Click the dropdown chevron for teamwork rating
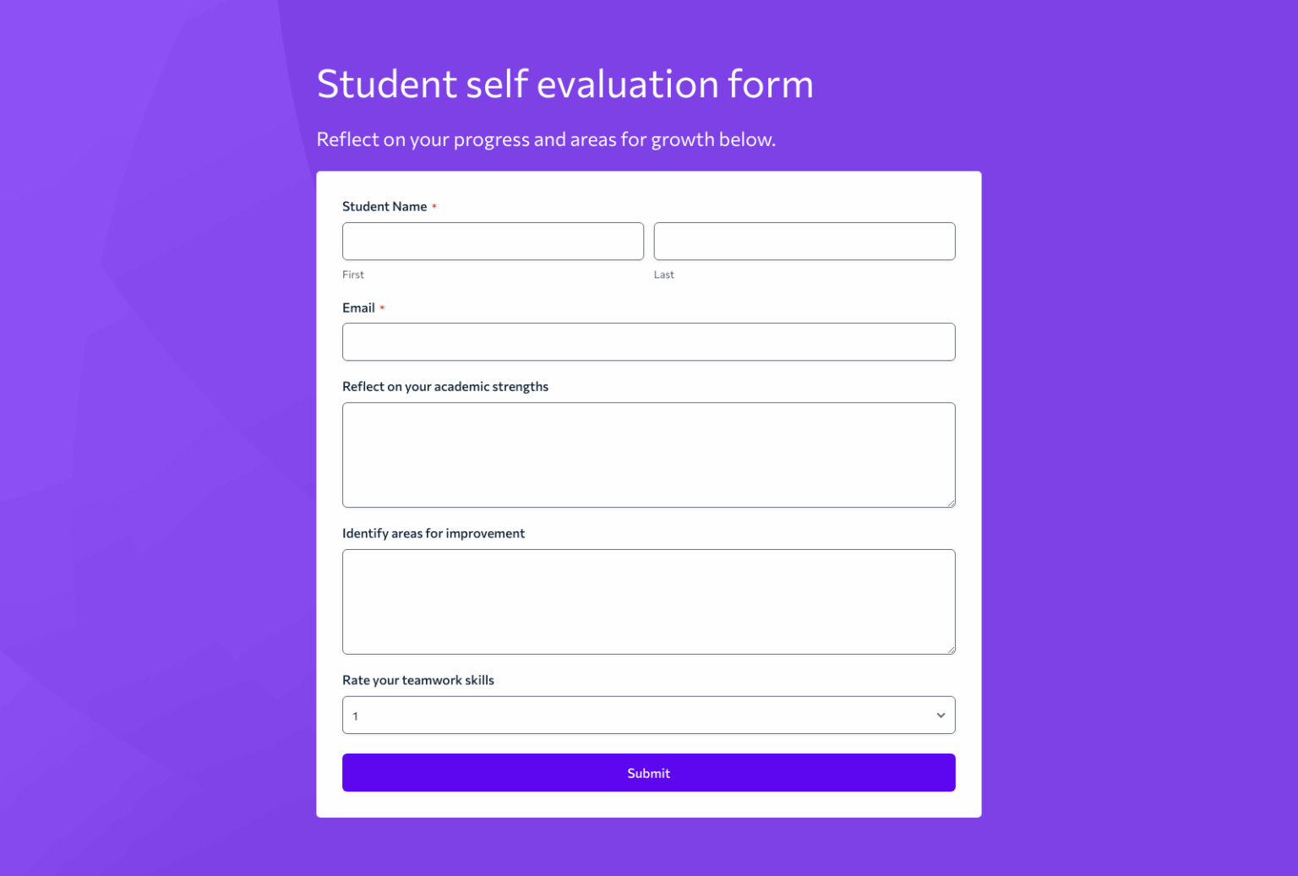This screenshot has height=876, width=1298. 940,715
